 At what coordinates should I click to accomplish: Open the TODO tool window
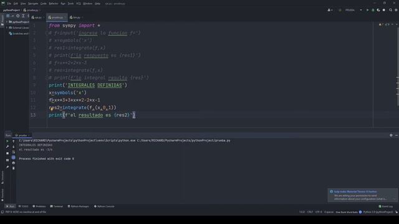tap(24, 206)
